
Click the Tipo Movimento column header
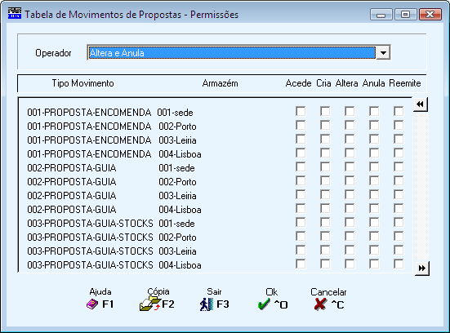click(82, 83)
